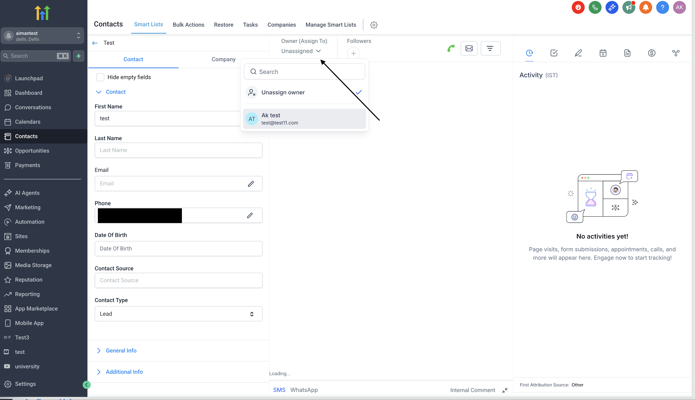This screenshot has width=695, height=400.
Task: Open the Contact Type Lead dropdown
Action: tap(178, 314)
